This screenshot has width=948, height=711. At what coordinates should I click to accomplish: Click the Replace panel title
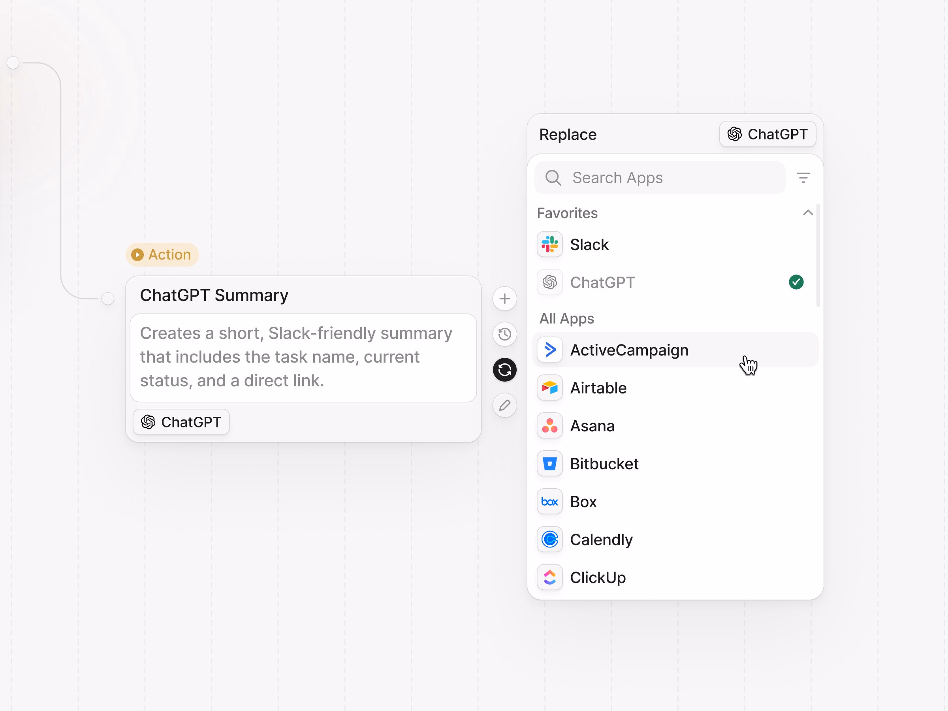568,135
